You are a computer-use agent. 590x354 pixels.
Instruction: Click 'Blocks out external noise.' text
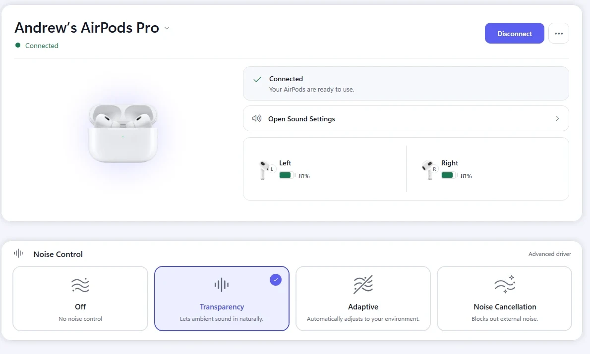pos(505,319)
